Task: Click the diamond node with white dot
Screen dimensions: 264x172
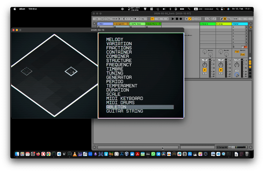Action: point(70,71)
